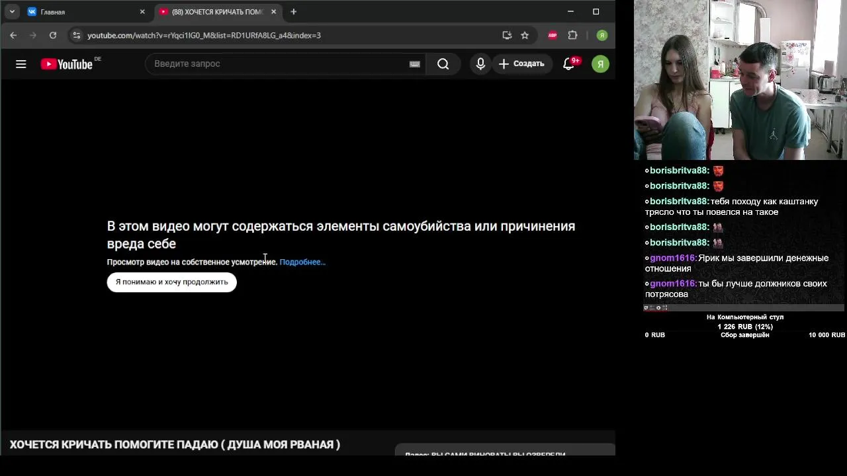Open the Подробнее link
This screenshot has height=476, width=847.
302,262
